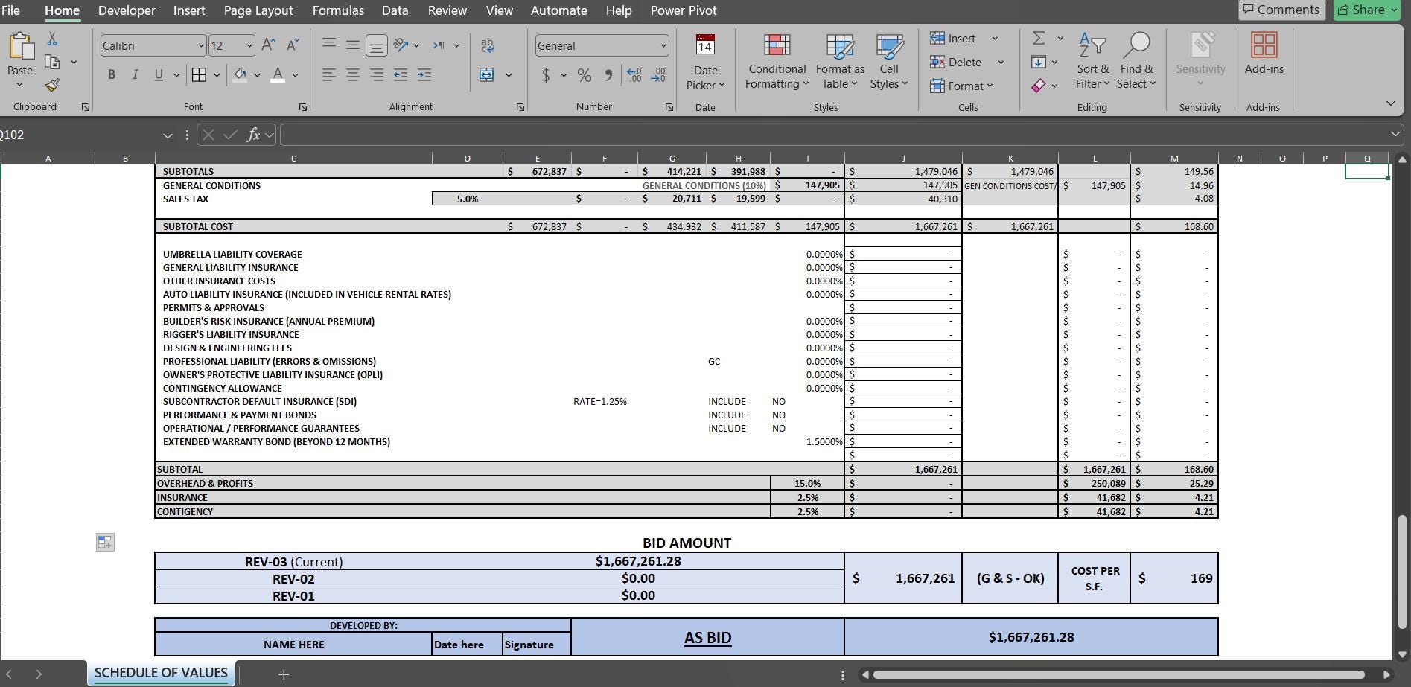
Task: Apply borders with the Borders icon
Action: (x=199, y=74)
